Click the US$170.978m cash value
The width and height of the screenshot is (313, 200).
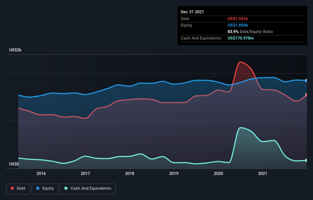[x=241, y=38]
